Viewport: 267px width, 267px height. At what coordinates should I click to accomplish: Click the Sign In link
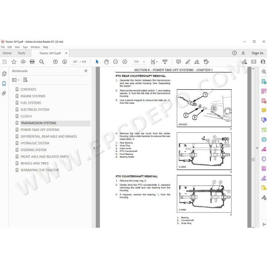[257, 53]
